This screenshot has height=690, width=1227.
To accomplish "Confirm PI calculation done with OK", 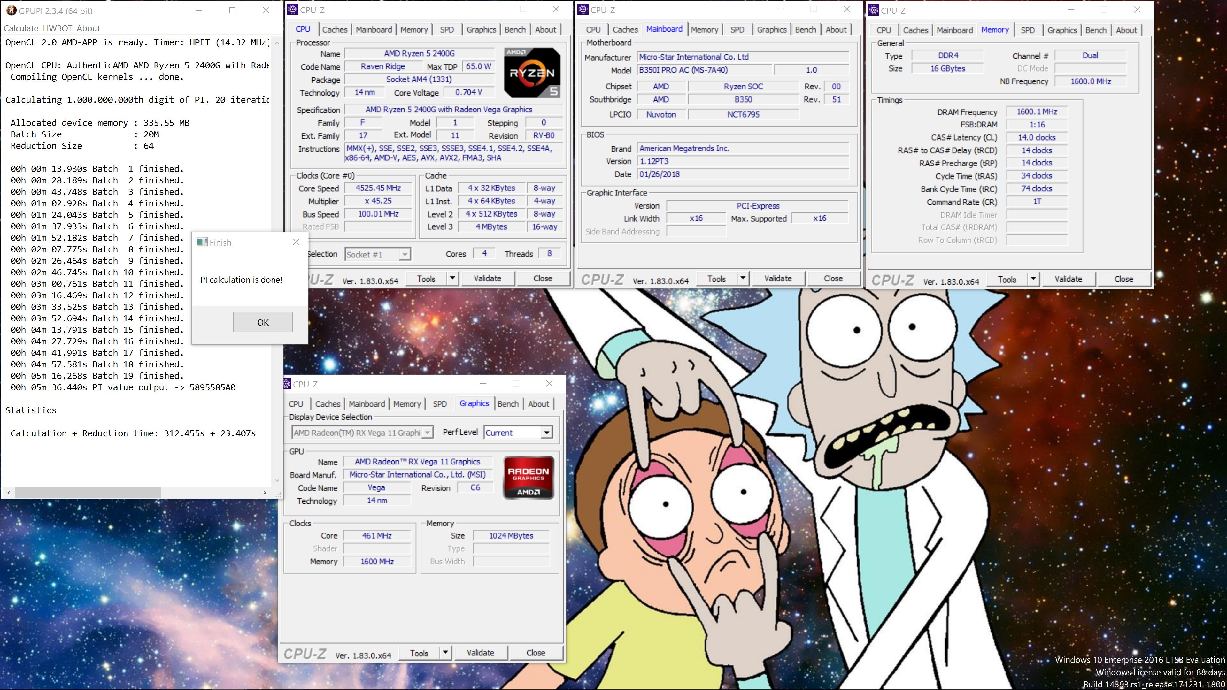I will (263, 322).
